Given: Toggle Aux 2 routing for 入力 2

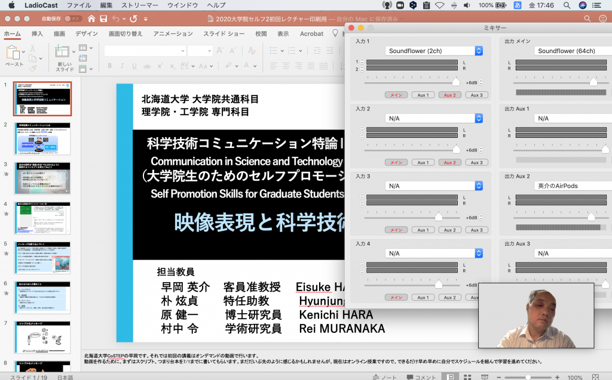Looking at the screenshot, I should pos(449,162).
